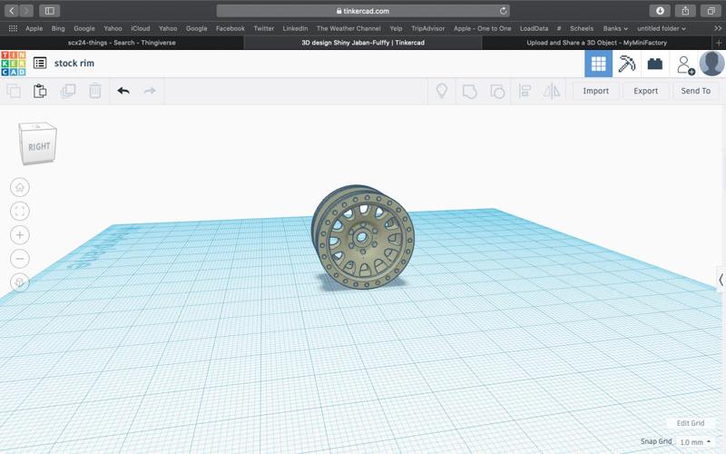726x454 pixels.
Task: Switch to the Thingiverse search tab
Action: (x=123, y=43)
